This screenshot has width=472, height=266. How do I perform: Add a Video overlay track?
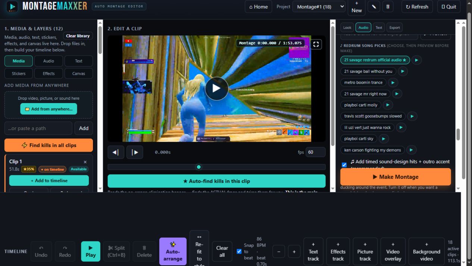point(393,251)
